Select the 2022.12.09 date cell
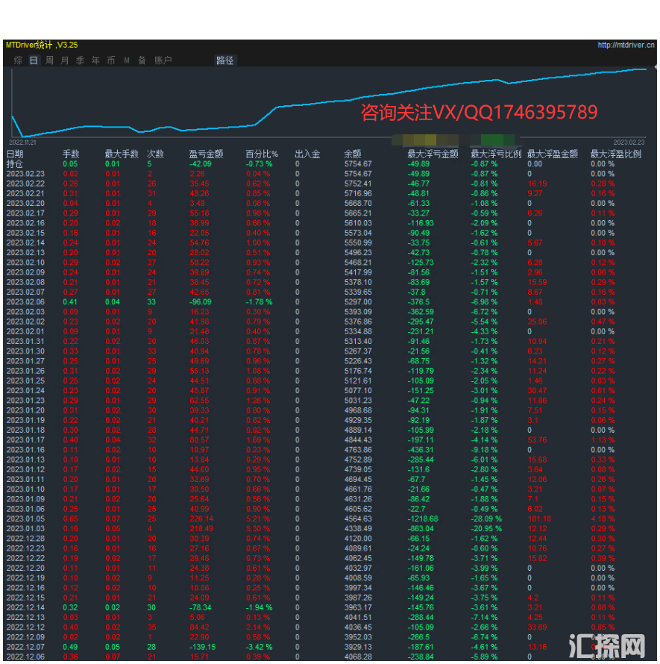Viewport: 660px width, 664px height. [x=25, y=637]
